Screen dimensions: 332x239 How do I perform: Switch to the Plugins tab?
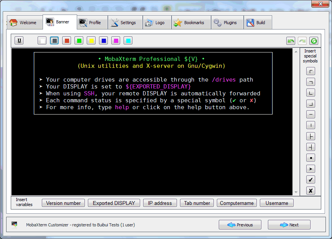tap(227, 22)
